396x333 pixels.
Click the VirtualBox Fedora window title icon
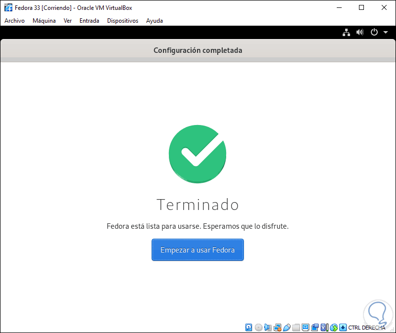(8, 7)
